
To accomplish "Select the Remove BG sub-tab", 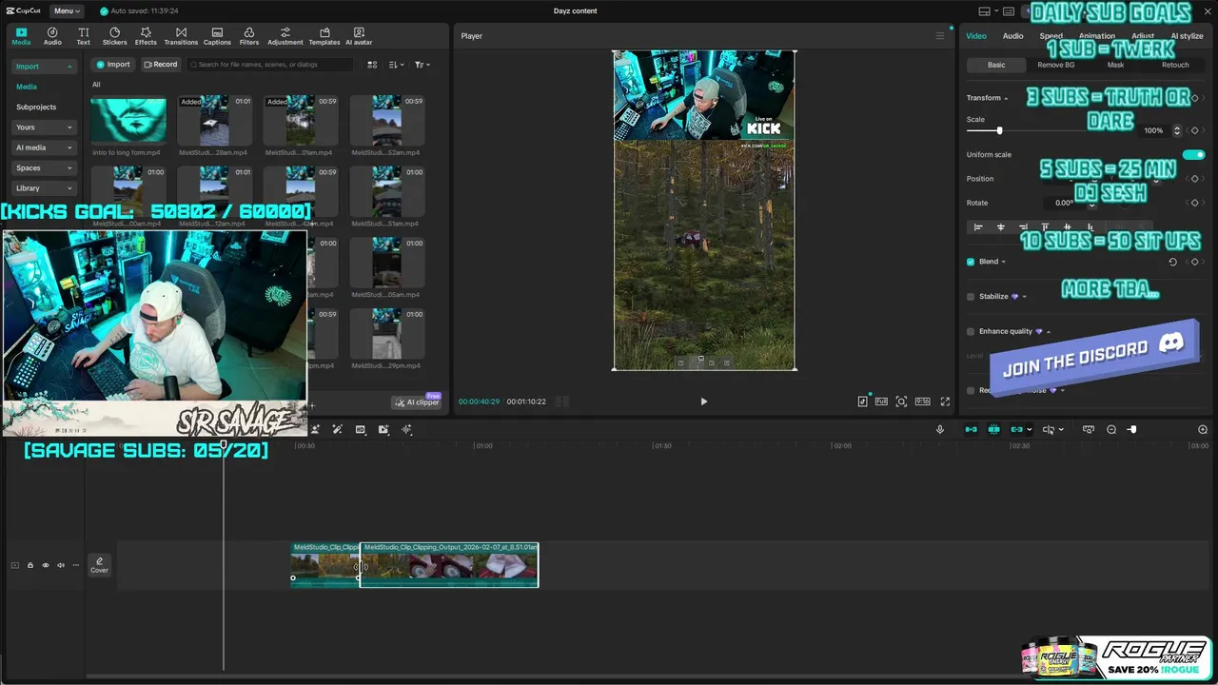I will [1055, 65].
